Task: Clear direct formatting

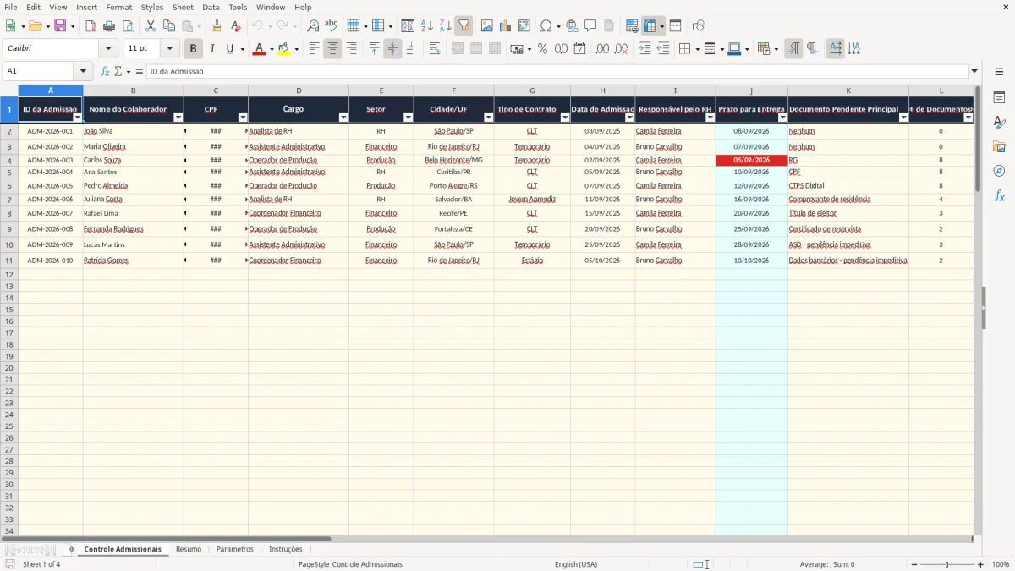Action: (x=236, y=26)
